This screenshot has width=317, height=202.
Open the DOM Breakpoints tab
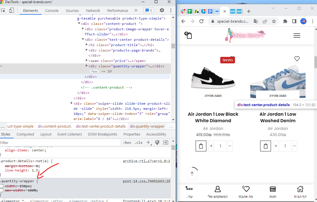coord(103,134)
